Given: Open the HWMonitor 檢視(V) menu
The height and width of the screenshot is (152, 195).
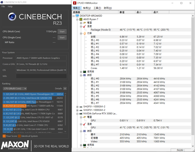Looking at the screenshot, I should pos(87,8).
